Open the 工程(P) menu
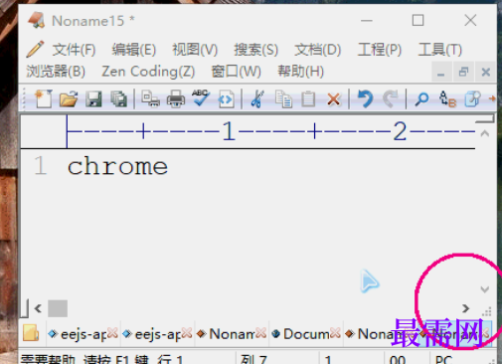The width and height of the screenshot is (502, 364). [380, 50]
